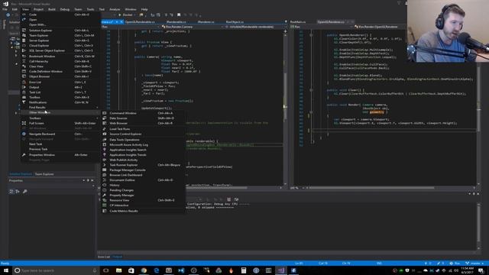Image resolution: width=489 pixels, height=275 pixels.
Task: Expand the Toolbars submenu
Action: click(x=60, y=118)
